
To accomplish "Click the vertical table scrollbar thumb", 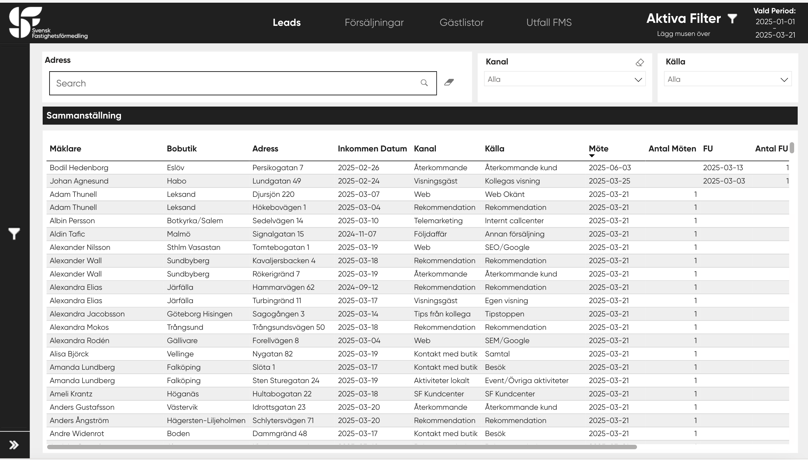I will click(792, 148).
